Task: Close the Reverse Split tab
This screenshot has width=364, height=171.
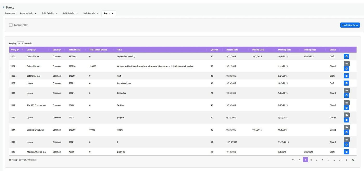Action: [x=35, y=13]
